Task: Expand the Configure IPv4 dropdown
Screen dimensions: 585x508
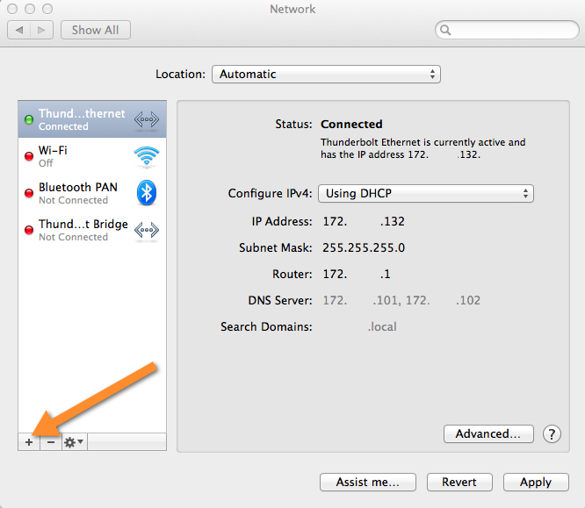Action: tap(425, 193)
